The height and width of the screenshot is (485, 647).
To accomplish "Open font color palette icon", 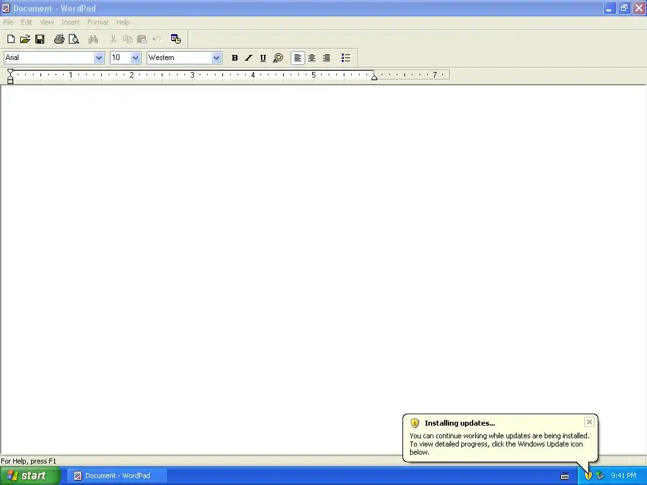I will pyautogui.click(x=279, y=57).
